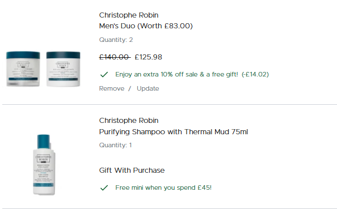Click the Update link for Men's Duo
Screen dimensions: 337x209
(148, 88)
